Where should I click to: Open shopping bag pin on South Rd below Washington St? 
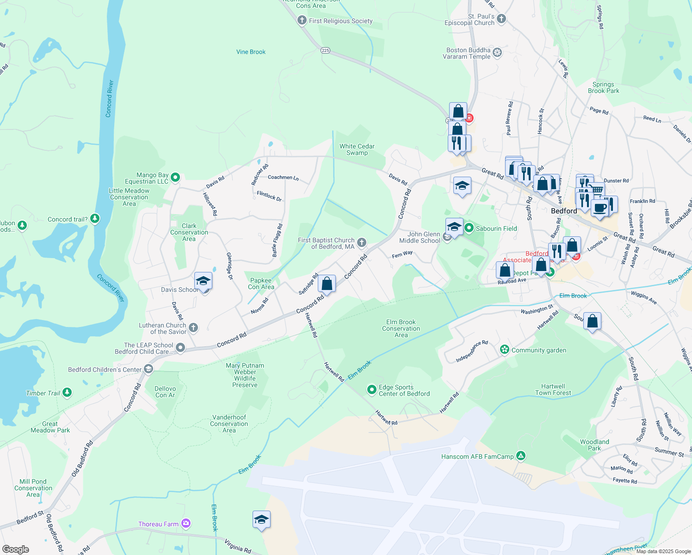(x=592, y=322)
